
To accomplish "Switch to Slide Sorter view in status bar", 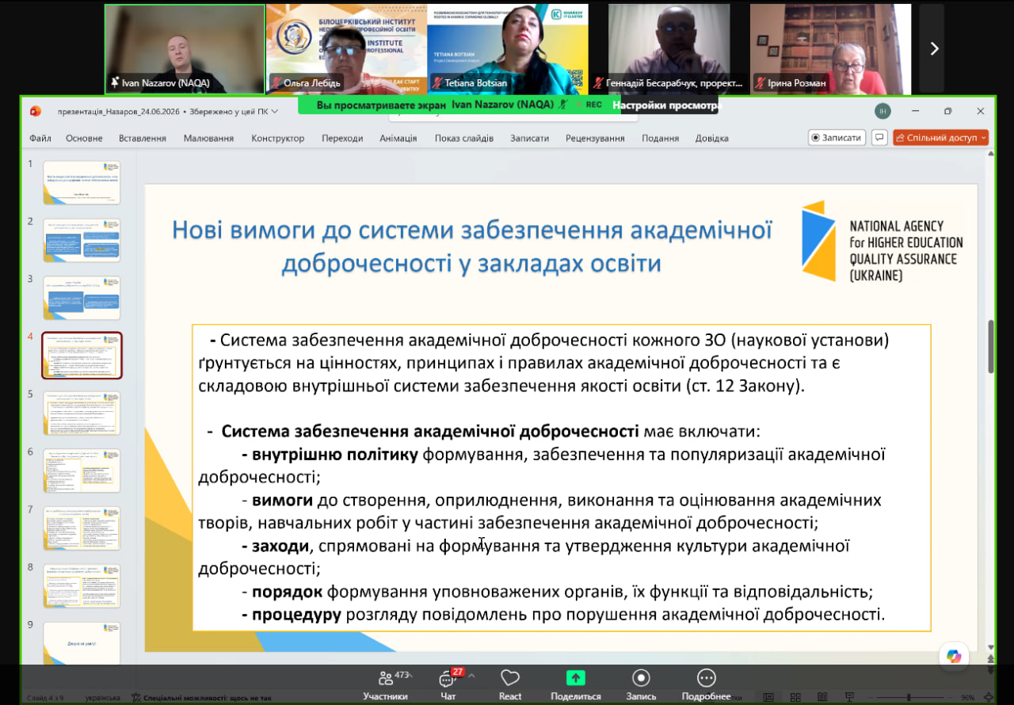I will (x=797, y=697).
